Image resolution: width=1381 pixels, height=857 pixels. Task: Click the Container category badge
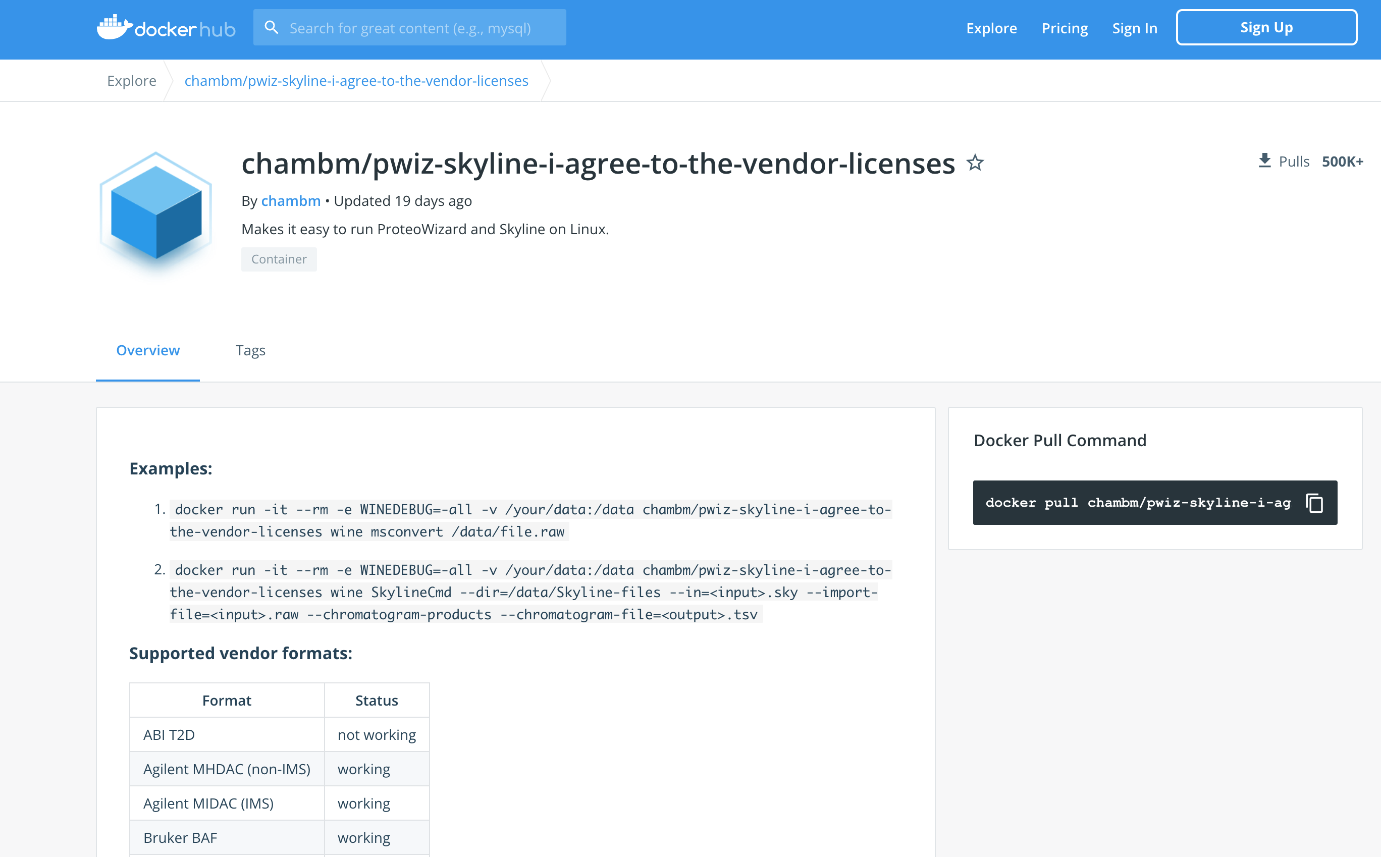tap(279, 259)
